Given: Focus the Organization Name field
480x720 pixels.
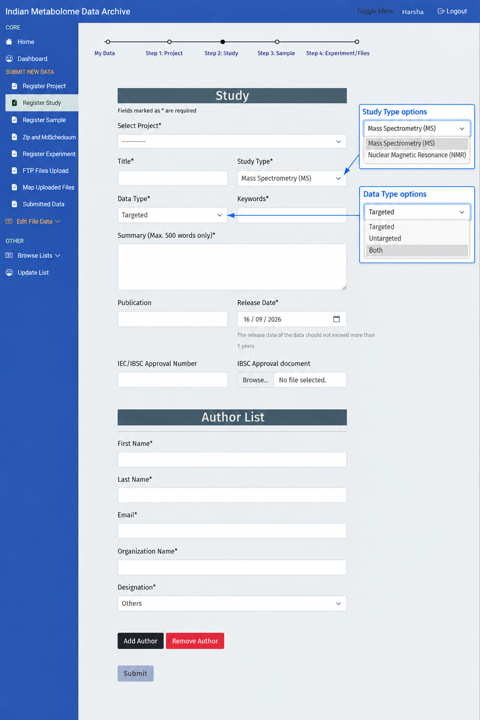Looking at the screenshot, I should (232, 567).
